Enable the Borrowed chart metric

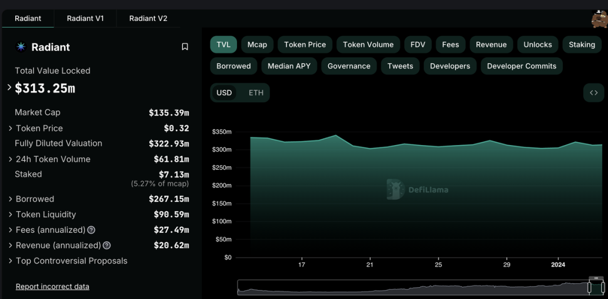pos(234,66)
